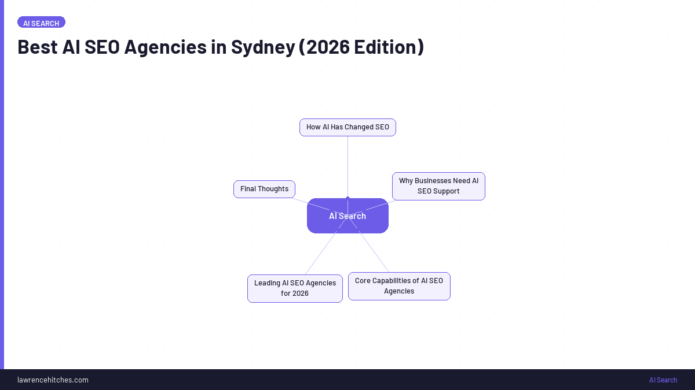This screenshot has width=695, height=390.
Task: Click Leading AI SEO Agencies for 2026 node
Action: 295,288
